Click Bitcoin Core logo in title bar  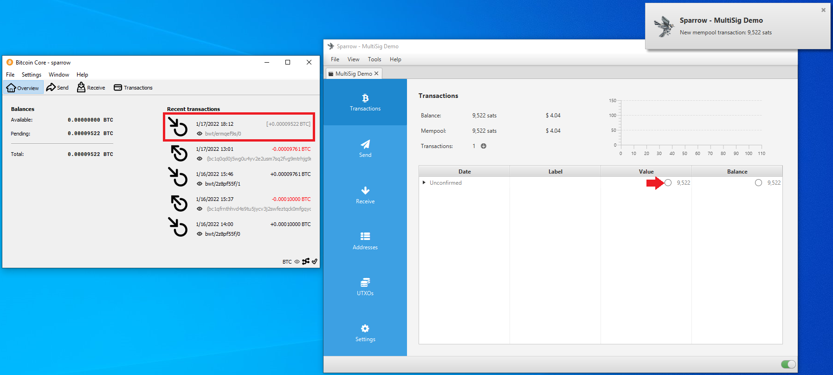click(10, 62)
